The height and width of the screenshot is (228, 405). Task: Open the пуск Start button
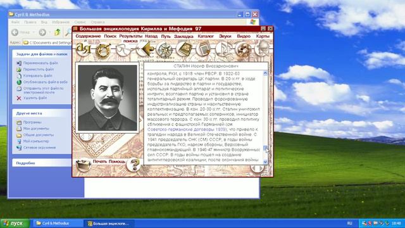coord(15,224)
